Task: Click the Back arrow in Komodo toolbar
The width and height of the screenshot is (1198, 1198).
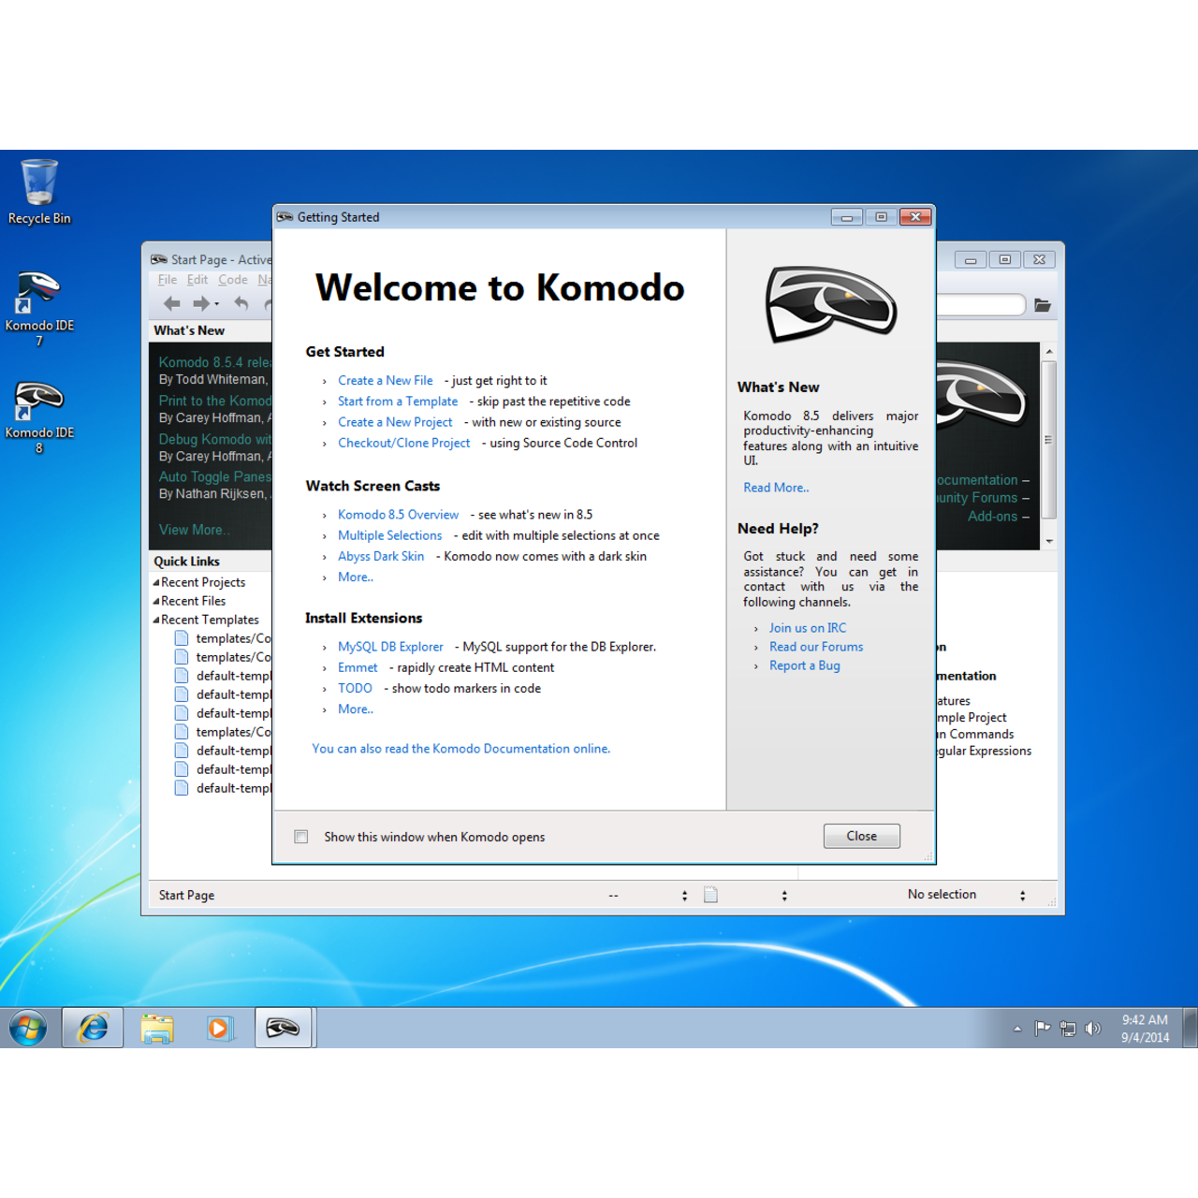Action: point(172,303)
